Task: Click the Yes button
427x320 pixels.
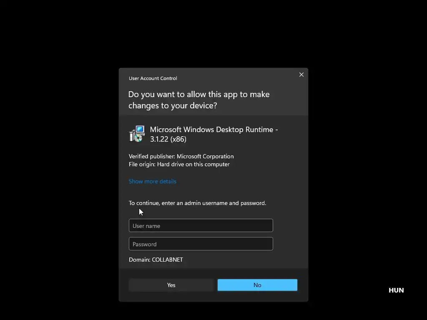Action: 171,285
